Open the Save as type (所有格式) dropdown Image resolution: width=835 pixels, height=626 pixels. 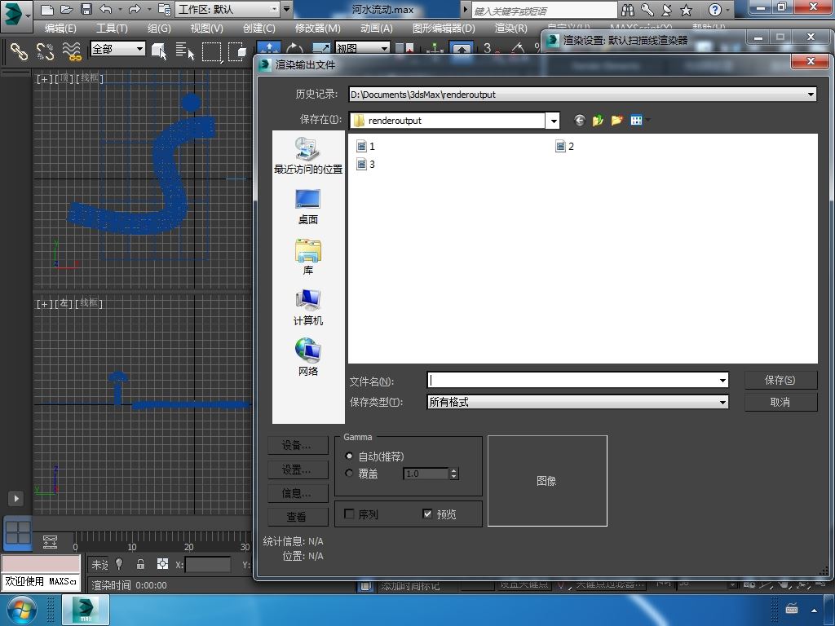[722, 402]
